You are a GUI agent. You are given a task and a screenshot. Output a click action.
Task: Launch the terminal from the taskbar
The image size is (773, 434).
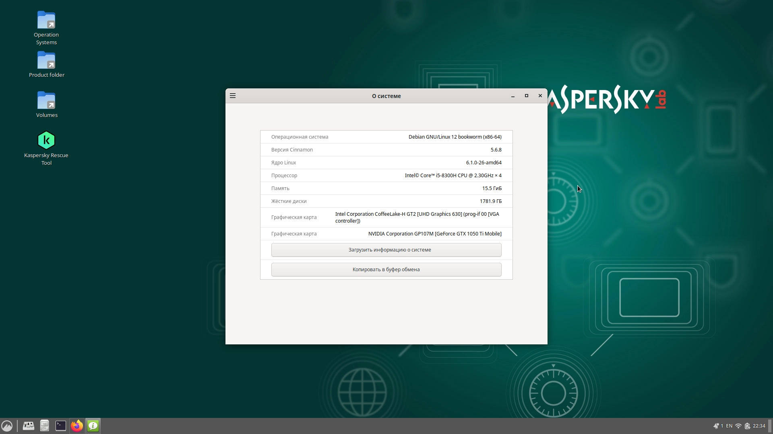click(61, 426)
